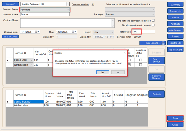Click the Actual Hrs. Diff. column header

tap(107, 95)
